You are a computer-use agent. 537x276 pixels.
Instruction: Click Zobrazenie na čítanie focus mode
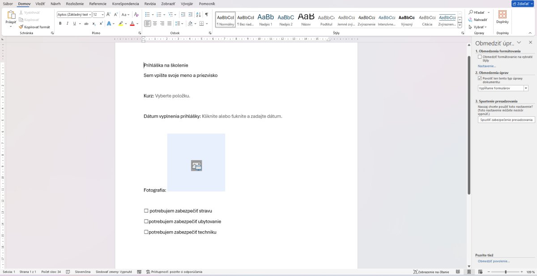coord(431,272)
